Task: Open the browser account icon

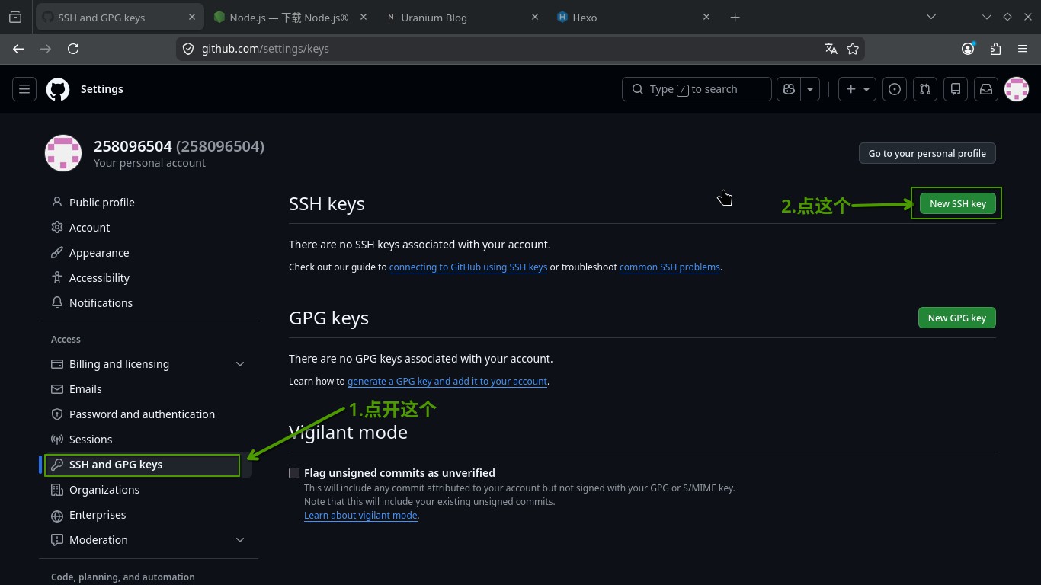Action: pos(968,49)
